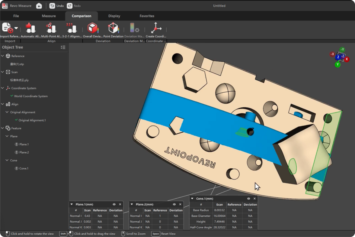The height and width of the screenshot is (237, 355).
Task: Select World Coordinate System item
Action: [31, 96]
